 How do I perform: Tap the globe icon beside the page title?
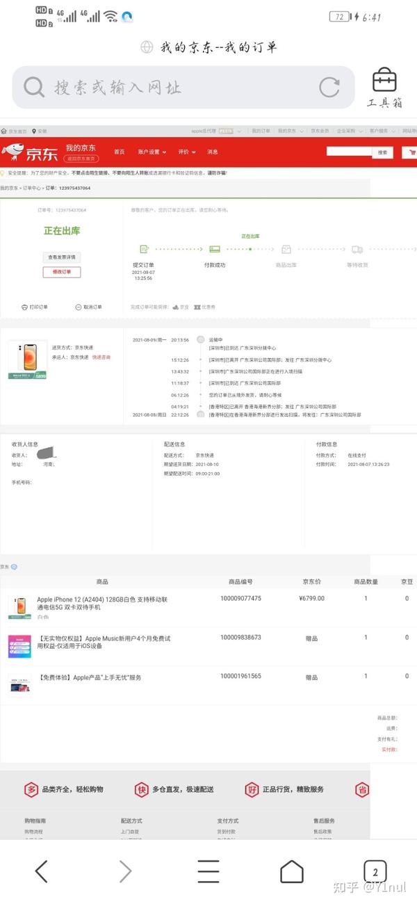click(x=147, y=47)
